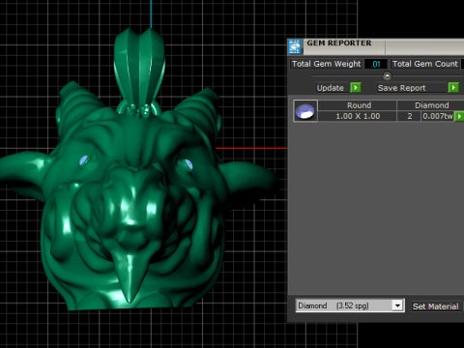Collapse the panel using the round arrow handle
The height and width of the screenshot is (348, 464).
387,76
